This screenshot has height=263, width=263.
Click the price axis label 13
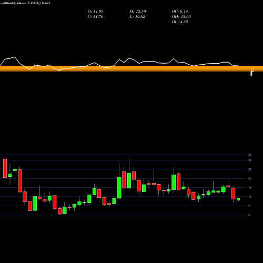click(250, 197)
